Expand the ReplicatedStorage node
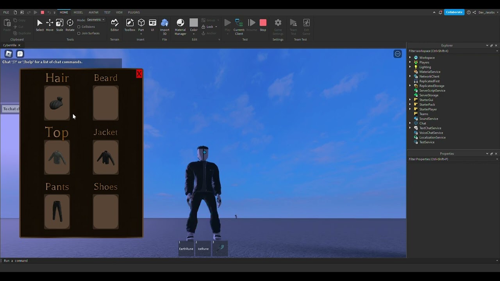 point(410,86)
